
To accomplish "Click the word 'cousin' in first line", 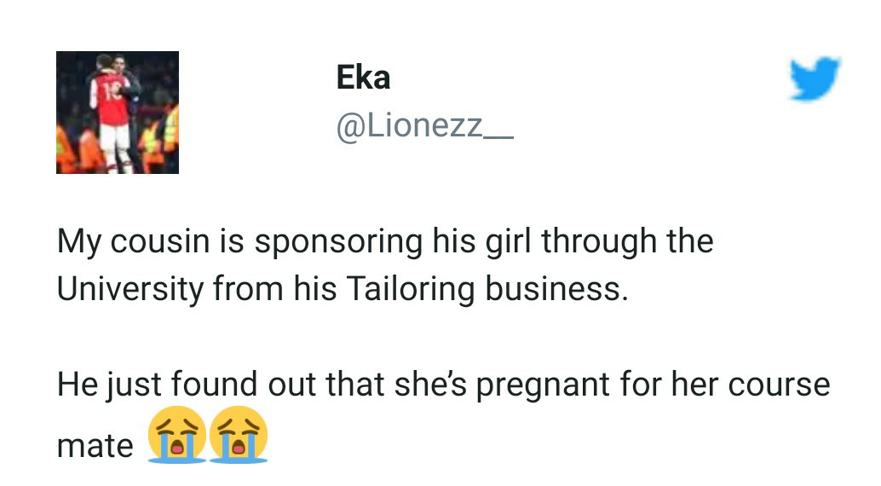I will point(160,241).
